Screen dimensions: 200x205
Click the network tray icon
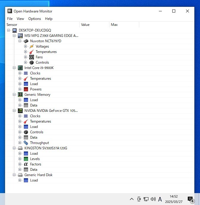tap(146, 199)
